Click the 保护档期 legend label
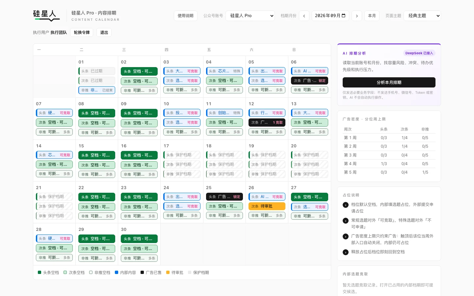 (201, 273)
